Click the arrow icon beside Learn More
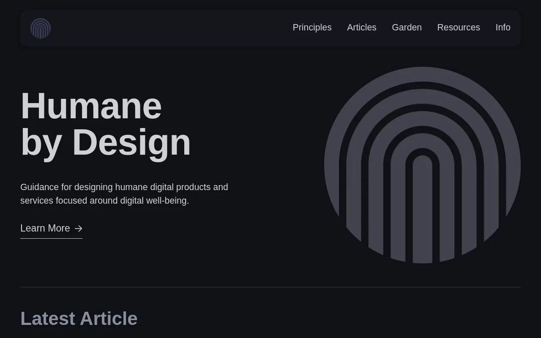The image size is (541, 338). (x=79, y=229)
